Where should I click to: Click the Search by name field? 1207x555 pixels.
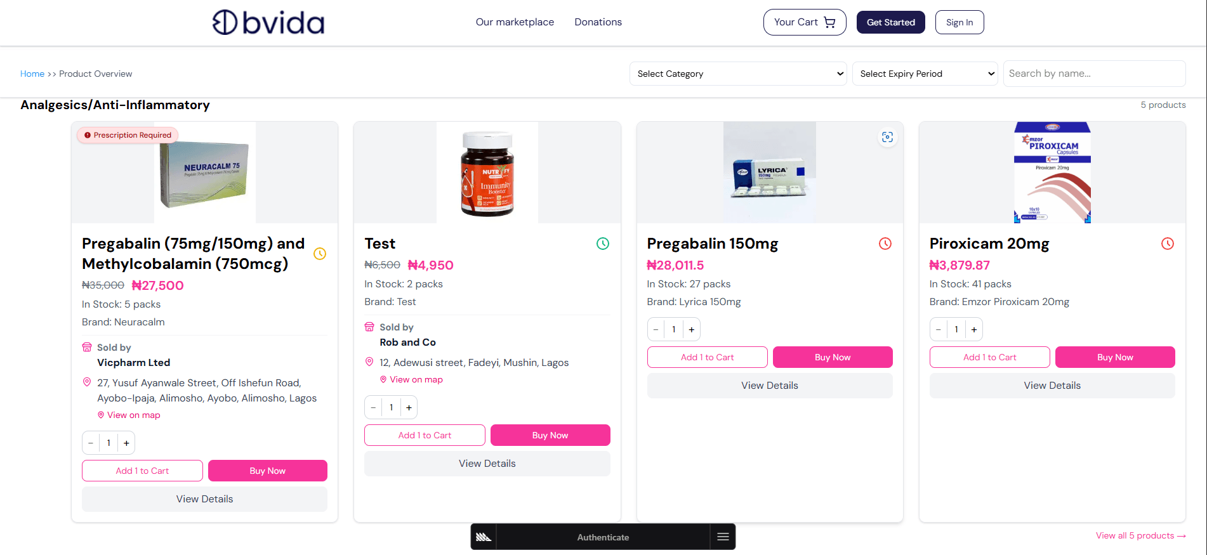[x=1094, y=74]
